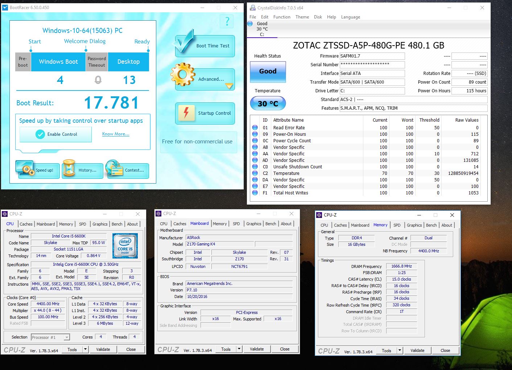Viewport: 512px width, 370px height.
Task: Click the Model value Z170 Gaming K4
Action: (220, 244)
